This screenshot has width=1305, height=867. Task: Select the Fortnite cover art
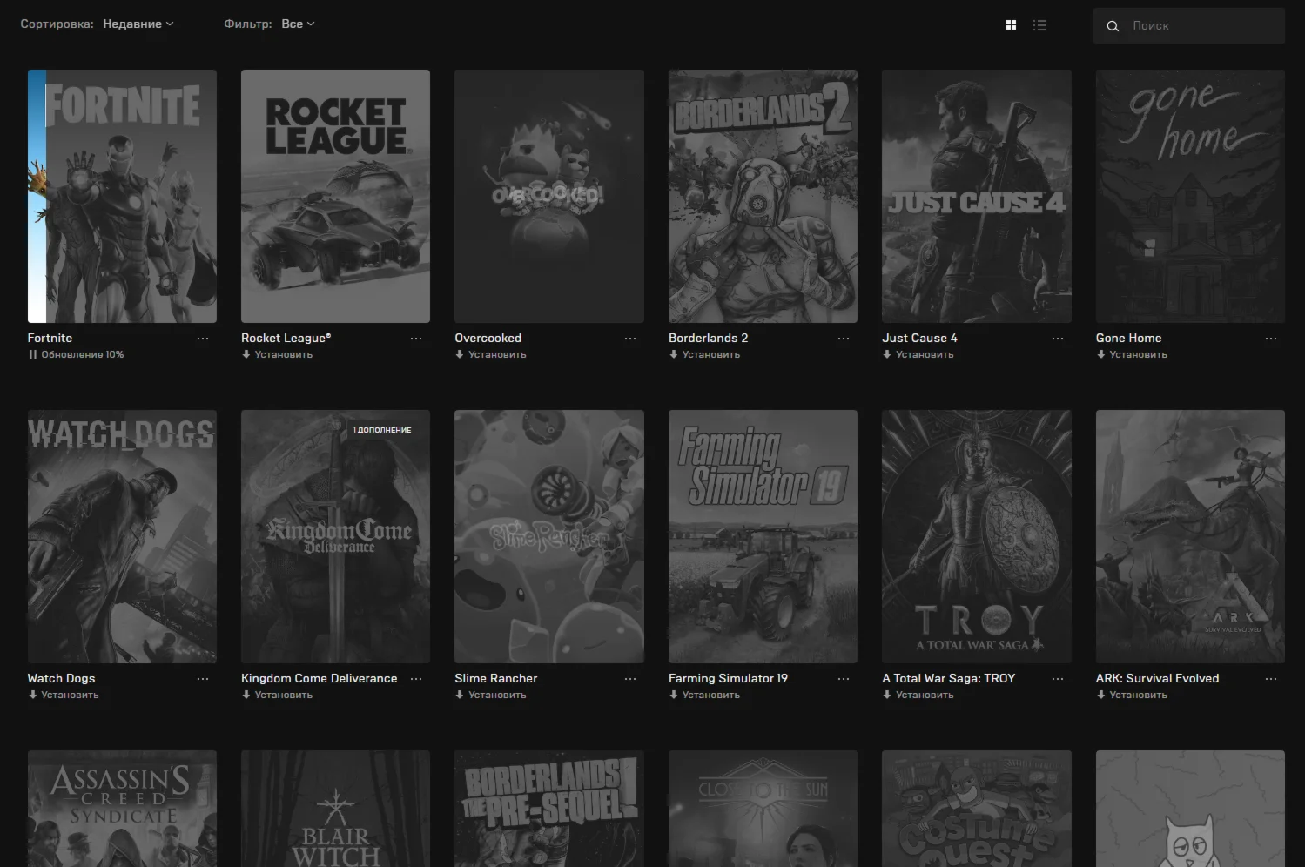(122, 196)
